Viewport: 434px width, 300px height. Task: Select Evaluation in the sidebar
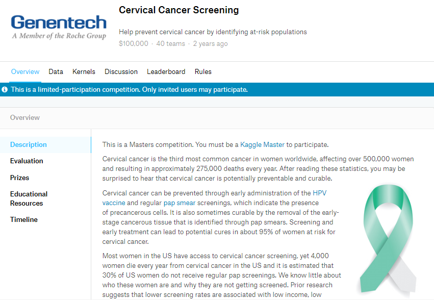(27, 161)
